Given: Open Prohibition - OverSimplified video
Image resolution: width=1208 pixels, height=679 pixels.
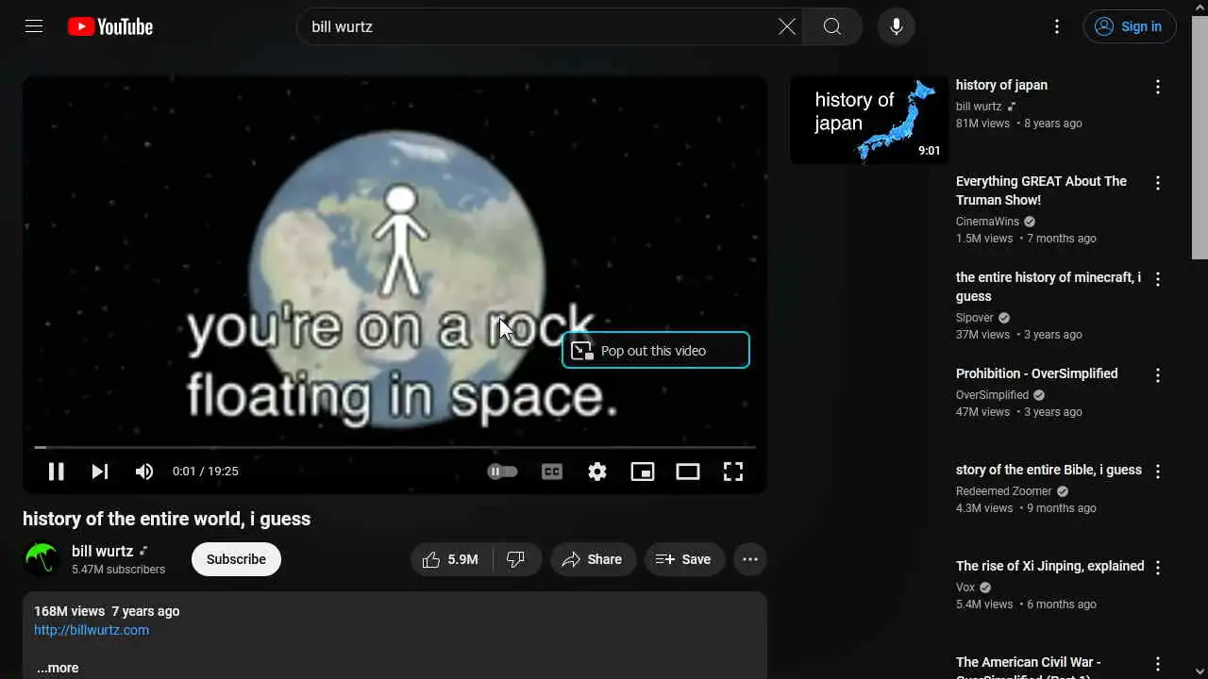Looking at the screenshot, I should [x=1036, y=373].
